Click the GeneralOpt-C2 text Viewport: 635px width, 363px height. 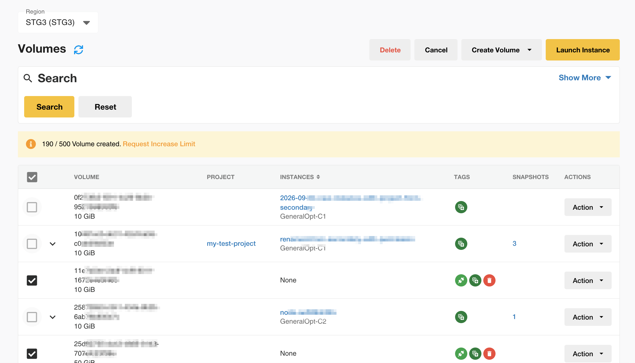pos(303,321)
